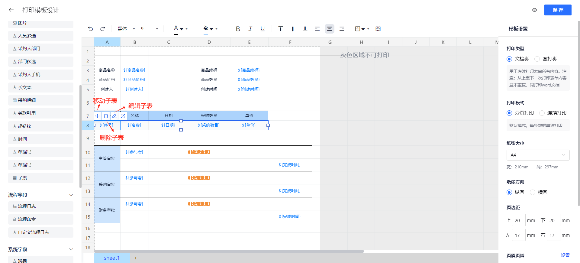Screen dimensions: 580x263
Task: Select the 自定义流程日志 field
Action: click(x=41, y=232)
